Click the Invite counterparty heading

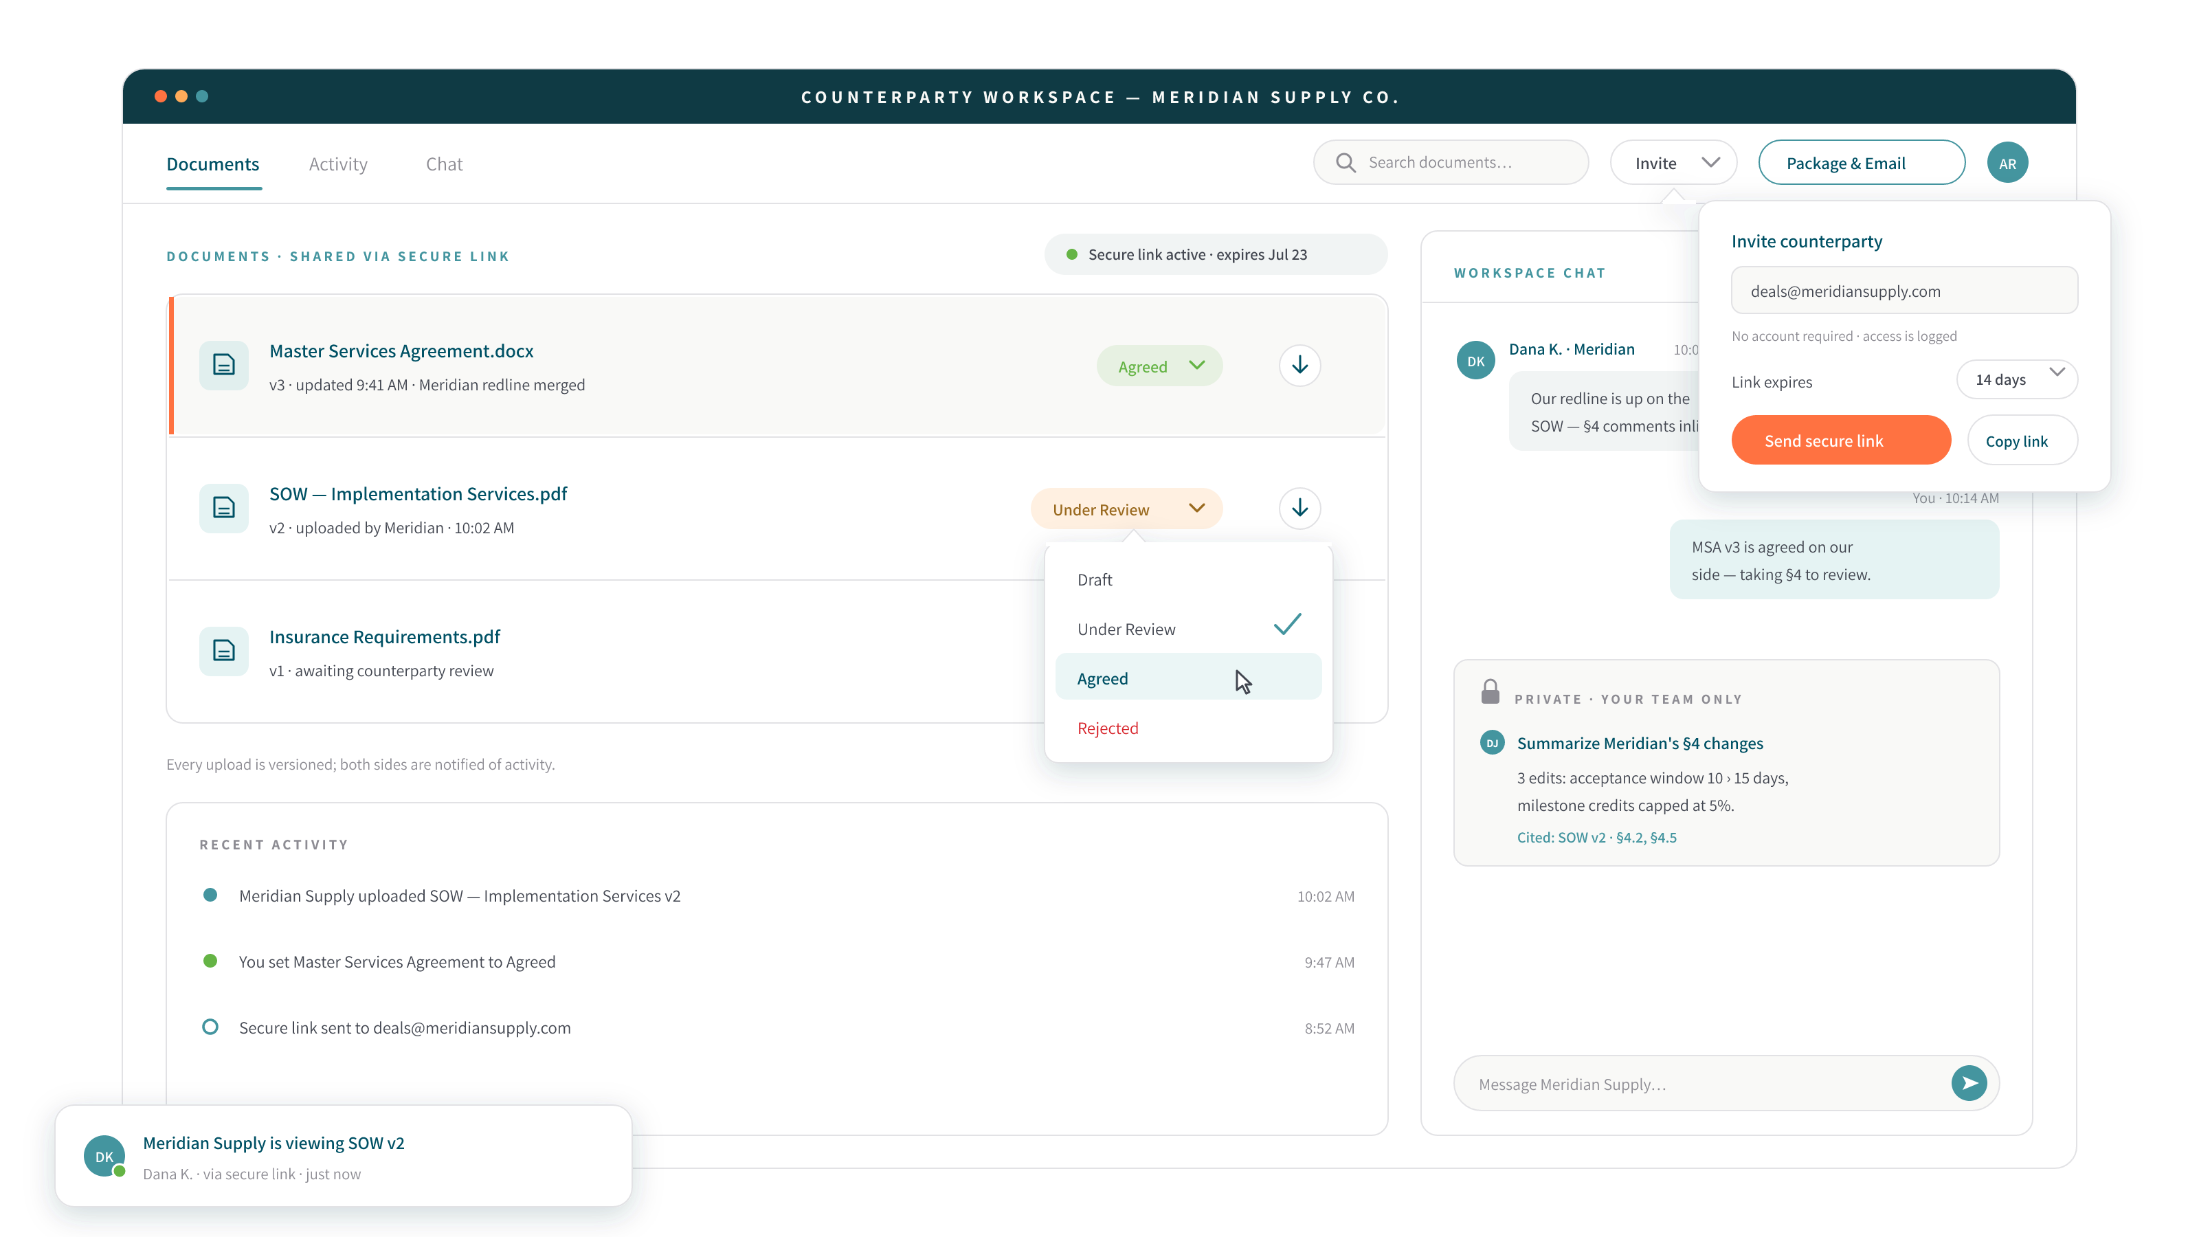(x=1807, y=241)
